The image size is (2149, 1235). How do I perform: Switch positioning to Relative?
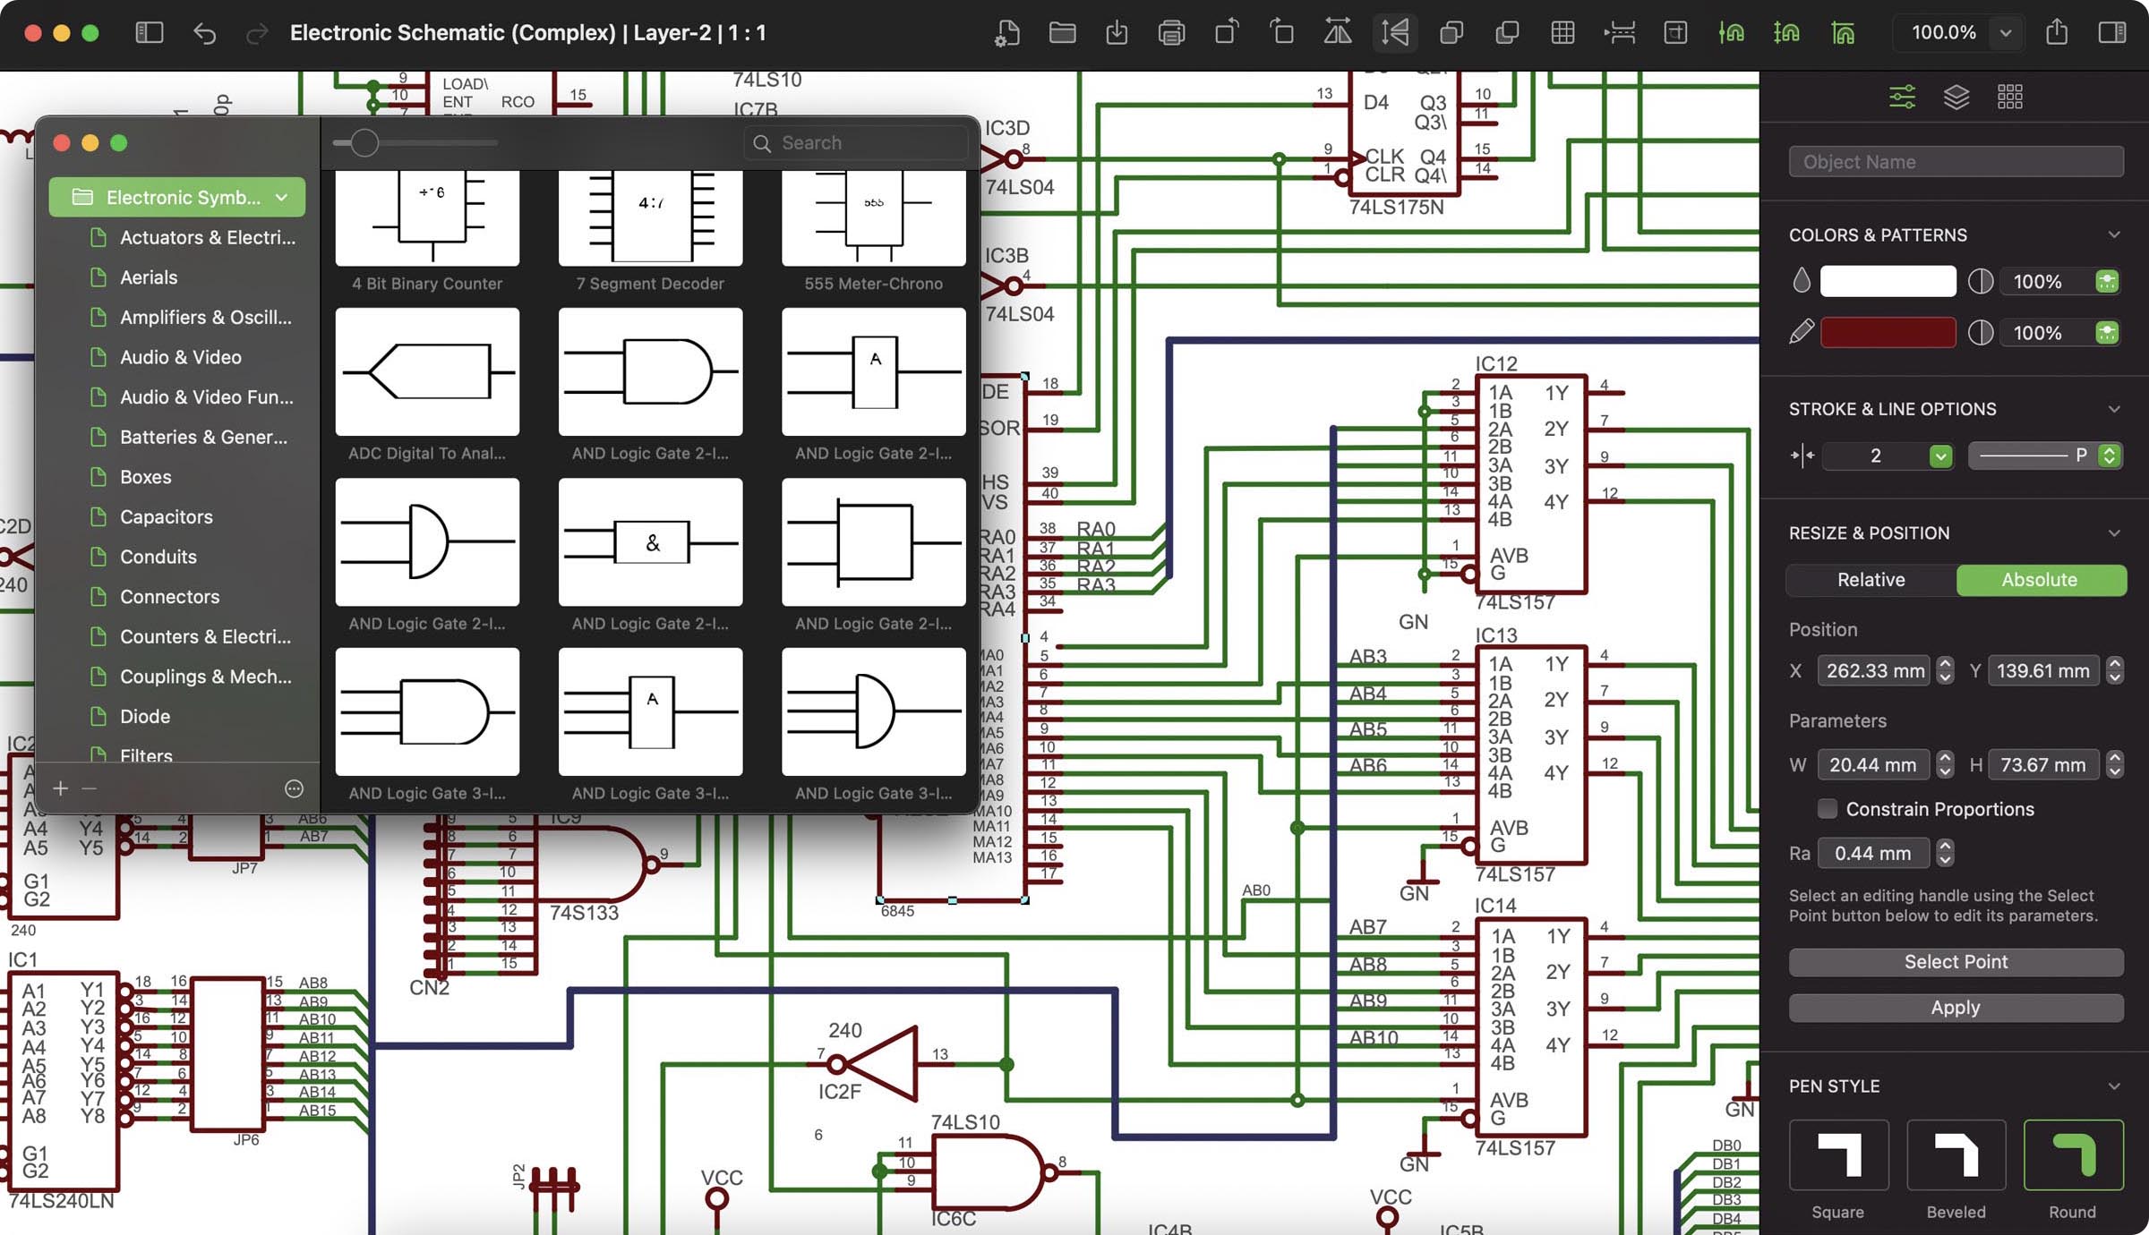(1871, 580)
